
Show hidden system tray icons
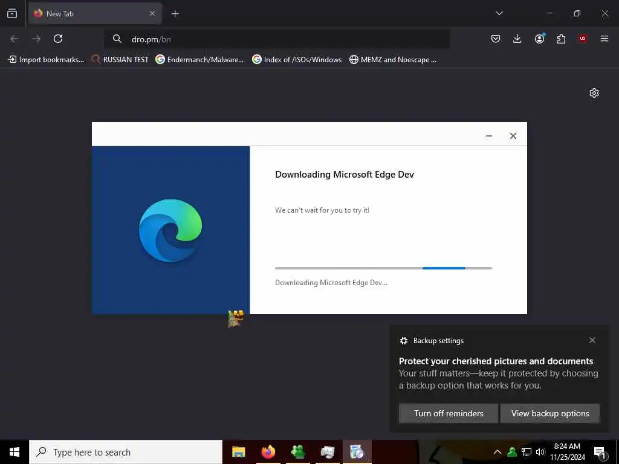497,452
